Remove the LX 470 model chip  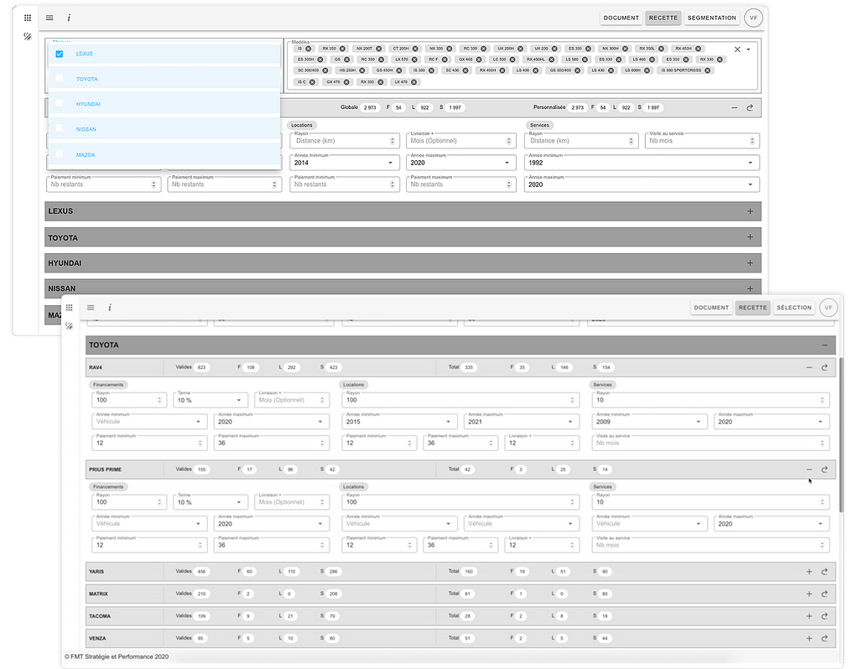(414, 82)
